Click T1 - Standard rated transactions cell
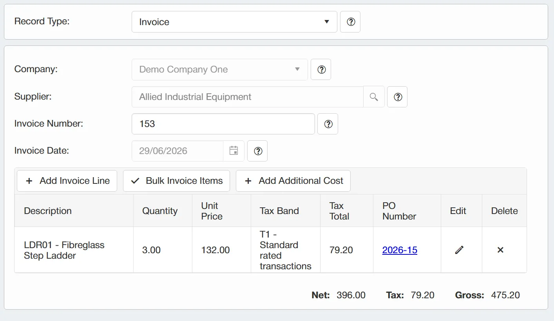This screenshot has width=554, height=321. point(286,250)
